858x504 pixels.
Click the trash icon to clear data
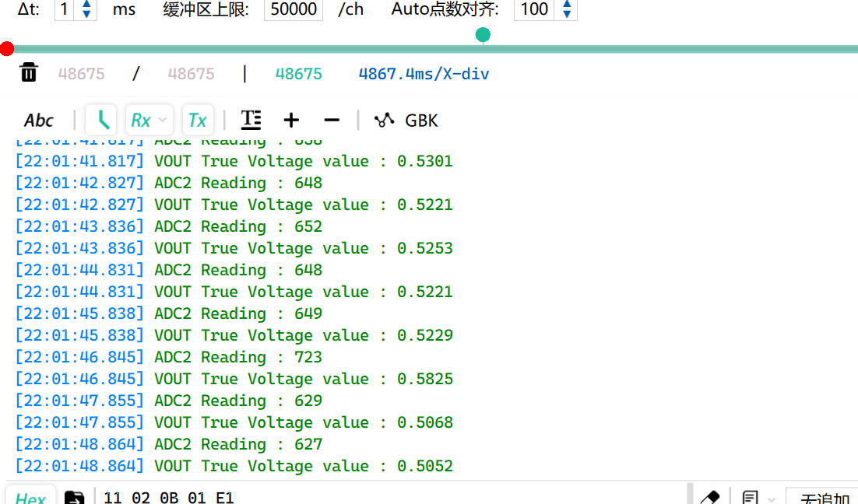pos(29,73)
